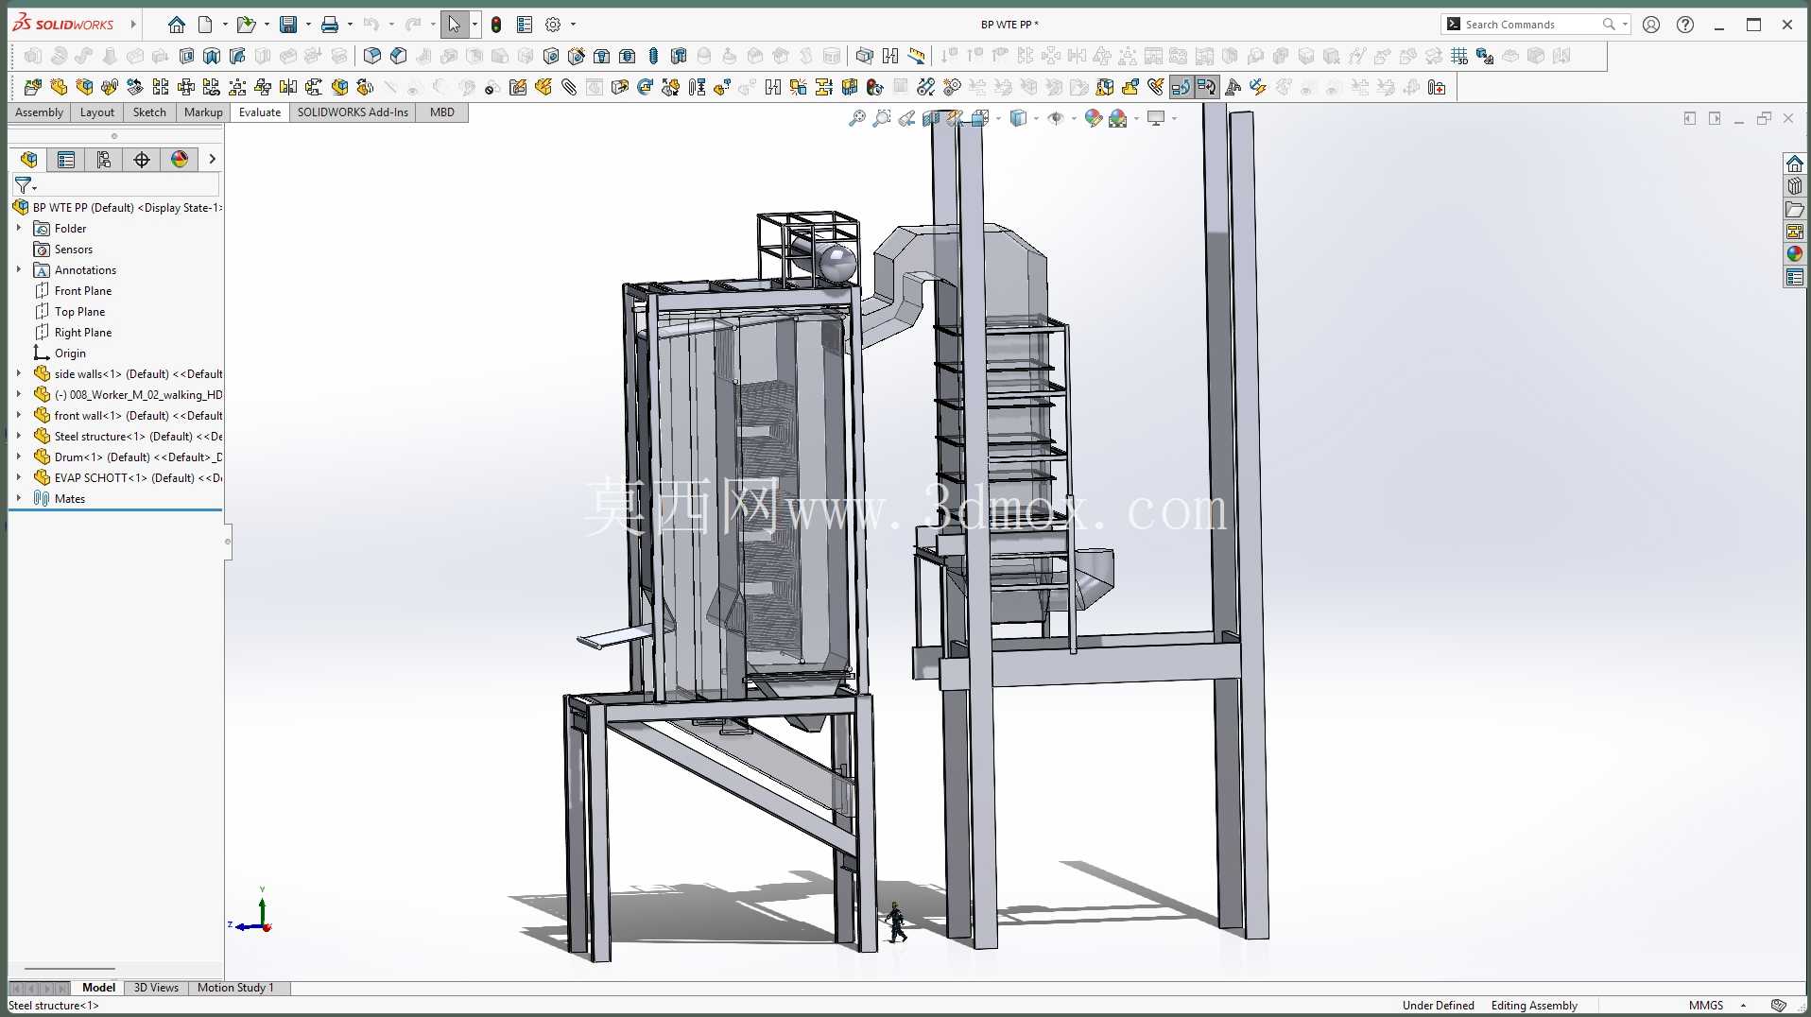Open SOLIDWORKS Resources in task pane

(x=1794, y=164)
